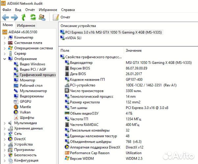
Task: Click the Конфигурация config icon
Action: [x=10, y=160]
